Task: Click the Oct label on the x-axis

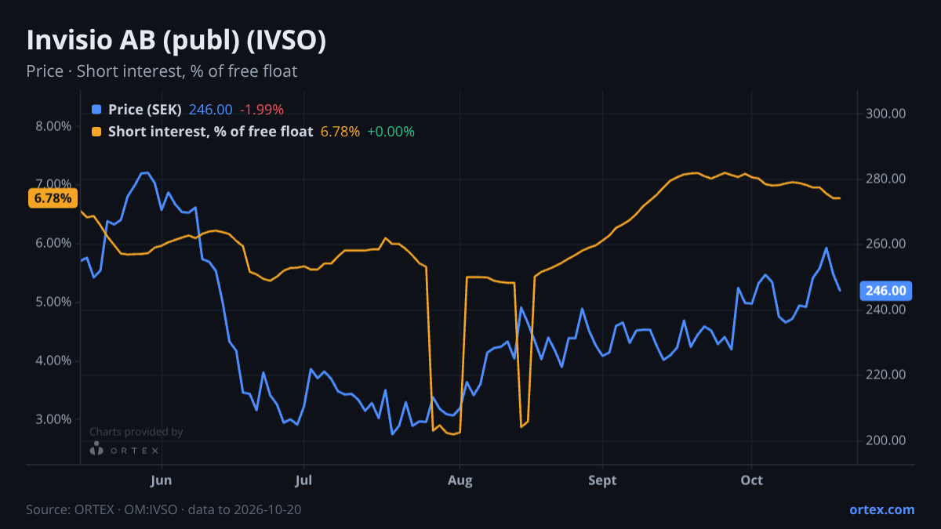Action: pos(751,480)
